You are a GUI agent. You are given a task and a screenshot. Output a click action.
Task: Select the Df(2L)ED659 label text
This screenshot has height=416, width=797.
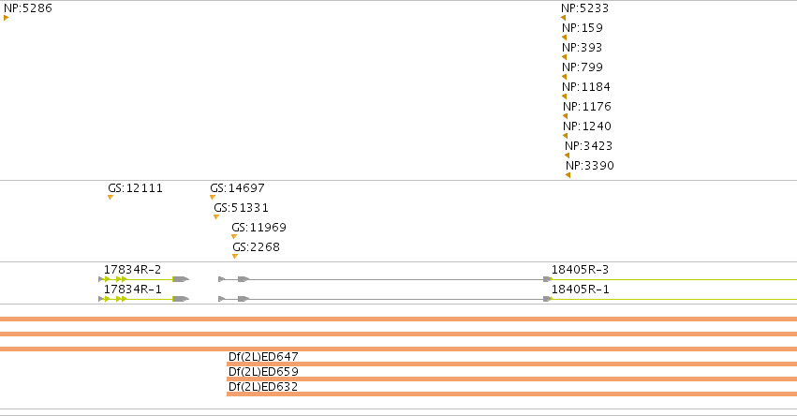[263, 371]
